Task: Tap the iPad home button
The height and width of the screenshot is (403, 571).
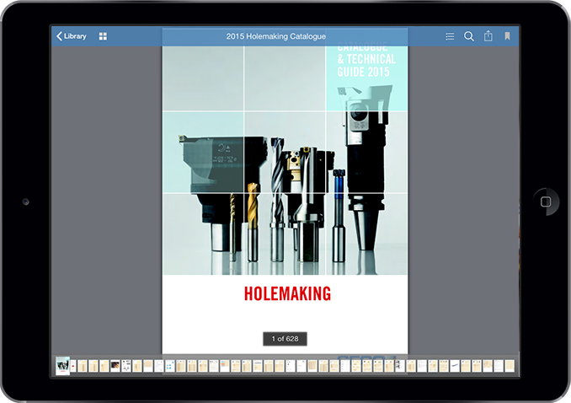Action: pos(546,201)
